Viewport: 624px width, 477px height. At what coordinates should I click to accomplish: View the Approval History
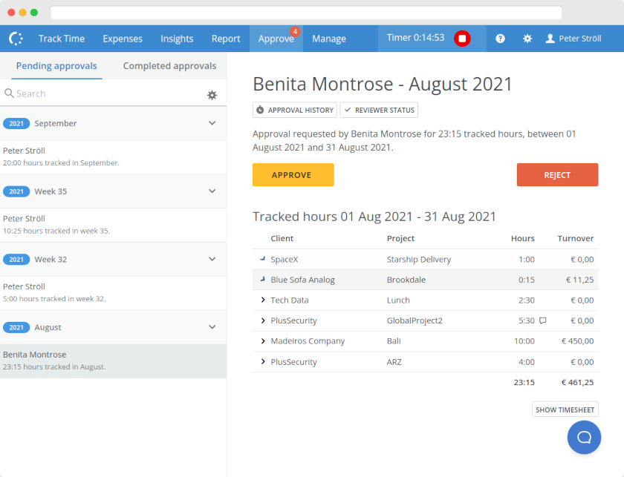[294, 110]
